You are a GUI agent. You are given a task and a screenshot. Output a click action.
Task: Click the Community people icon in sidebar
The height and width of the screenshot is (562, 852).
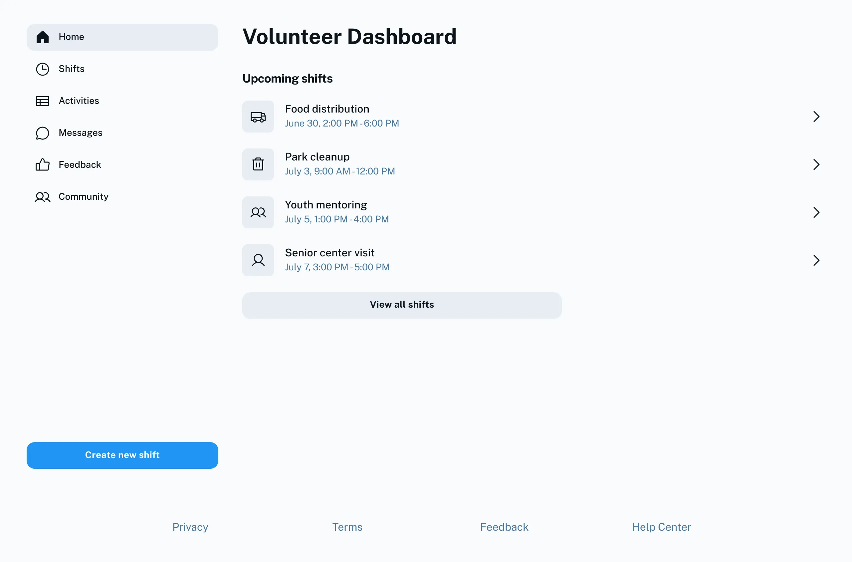click(42, 197)
